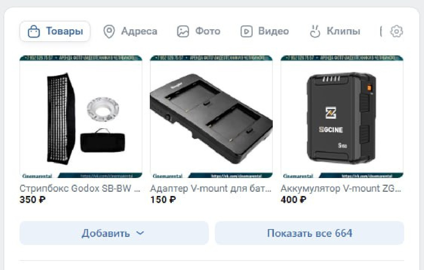Click the picture icon next to Фото
This screenshot has height=270, width=424.
(x=183, y=32)
